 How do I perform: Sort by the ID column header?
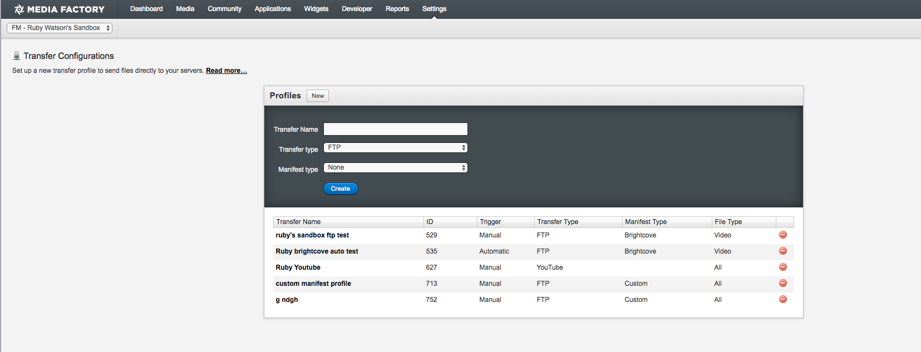coord(450,222)
